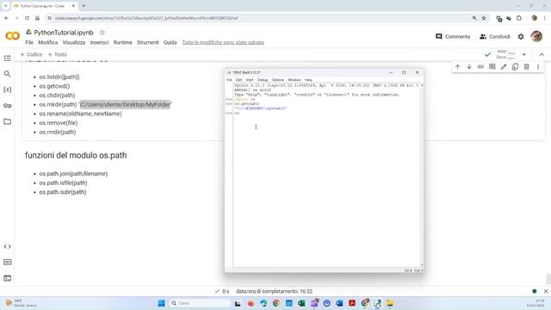The height and width of the screenshot is (310, 551).
Task: Go to browser home page icon
Action: coord(37,18)
